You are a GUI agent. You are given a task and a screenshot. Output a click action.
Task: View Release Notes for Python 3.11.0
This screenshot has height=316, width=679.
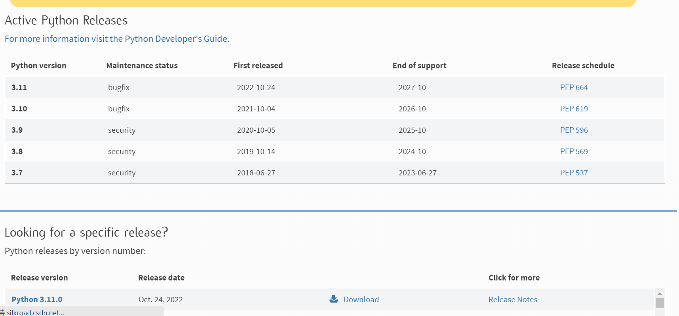[x=513, y=299]
